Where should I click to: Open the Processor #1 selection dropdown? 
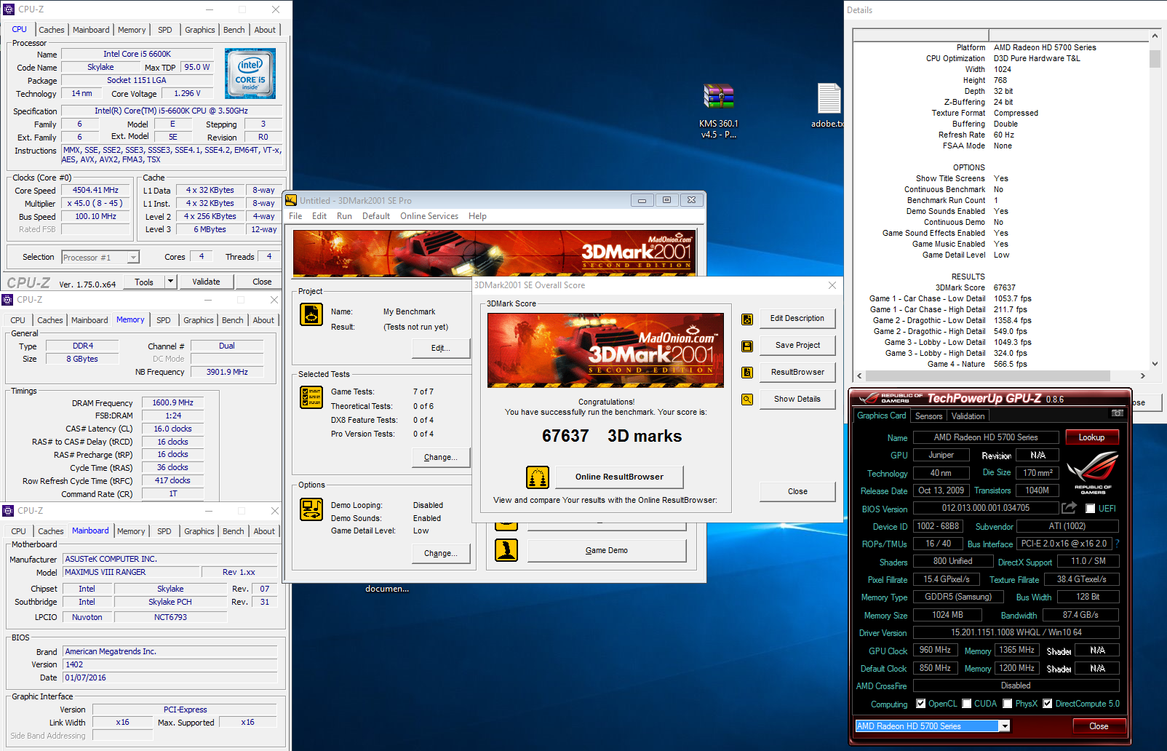(x=133, y=258)
